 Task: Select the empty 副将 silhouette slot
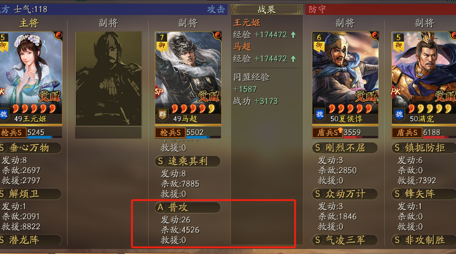coord(109,78)
